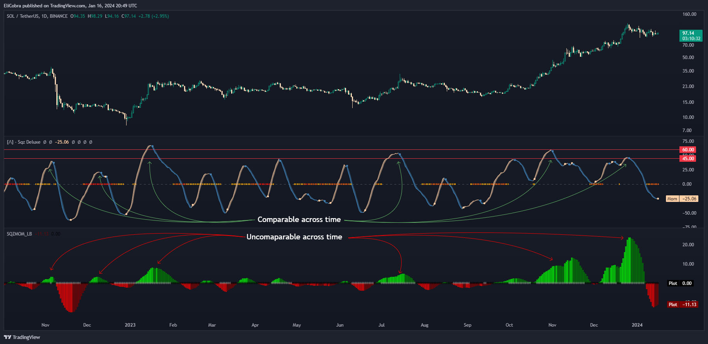Viewport: 708px width, 344px height.
Task: Click the change value +2.78 (+2.95%)
Action: tap(154, 16)
